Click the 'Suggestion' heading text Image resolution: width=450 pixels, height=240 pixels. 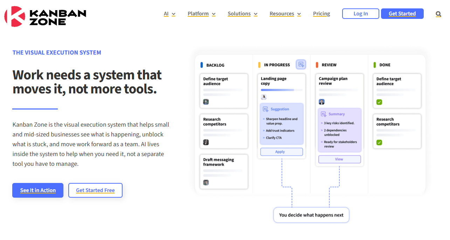pyautogui.click(x=280, y=109)
